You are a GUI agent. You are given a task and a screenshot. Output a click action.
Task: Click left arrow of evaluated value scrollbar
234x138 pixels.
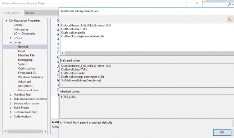tap(62, 85)
